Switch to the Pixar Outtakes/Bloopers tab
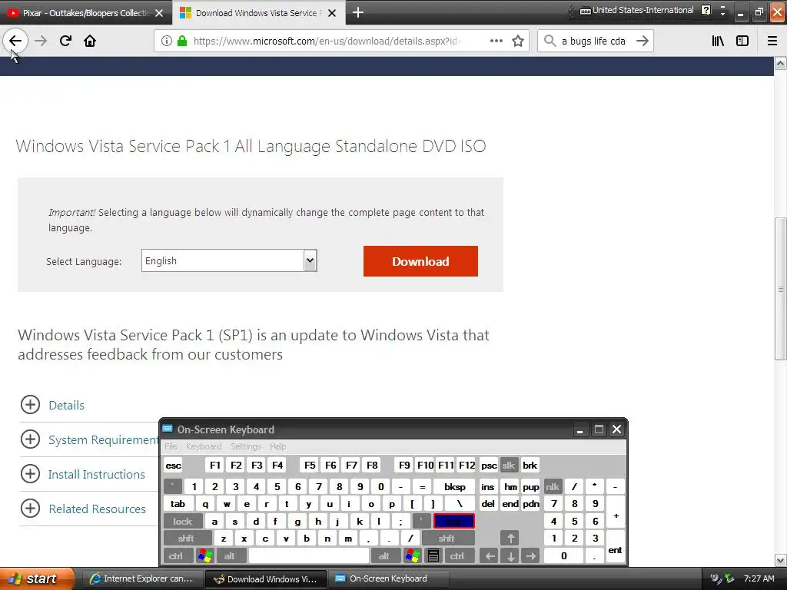 pyautogui.click(x=85, y=13)
